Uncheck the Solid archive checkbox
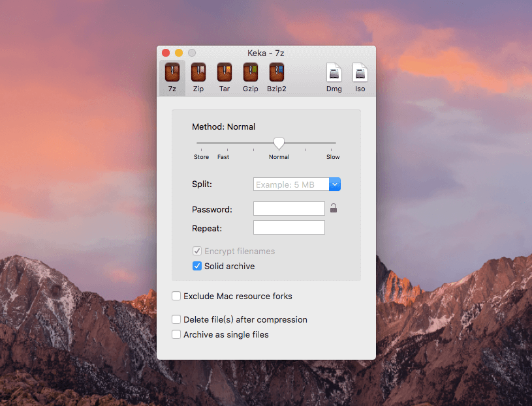The width and height of the screenshot is (532, 406). tap(196, 266)
